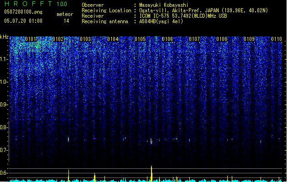Click the 1.0 kHz axis tick label

coord(4,82)
